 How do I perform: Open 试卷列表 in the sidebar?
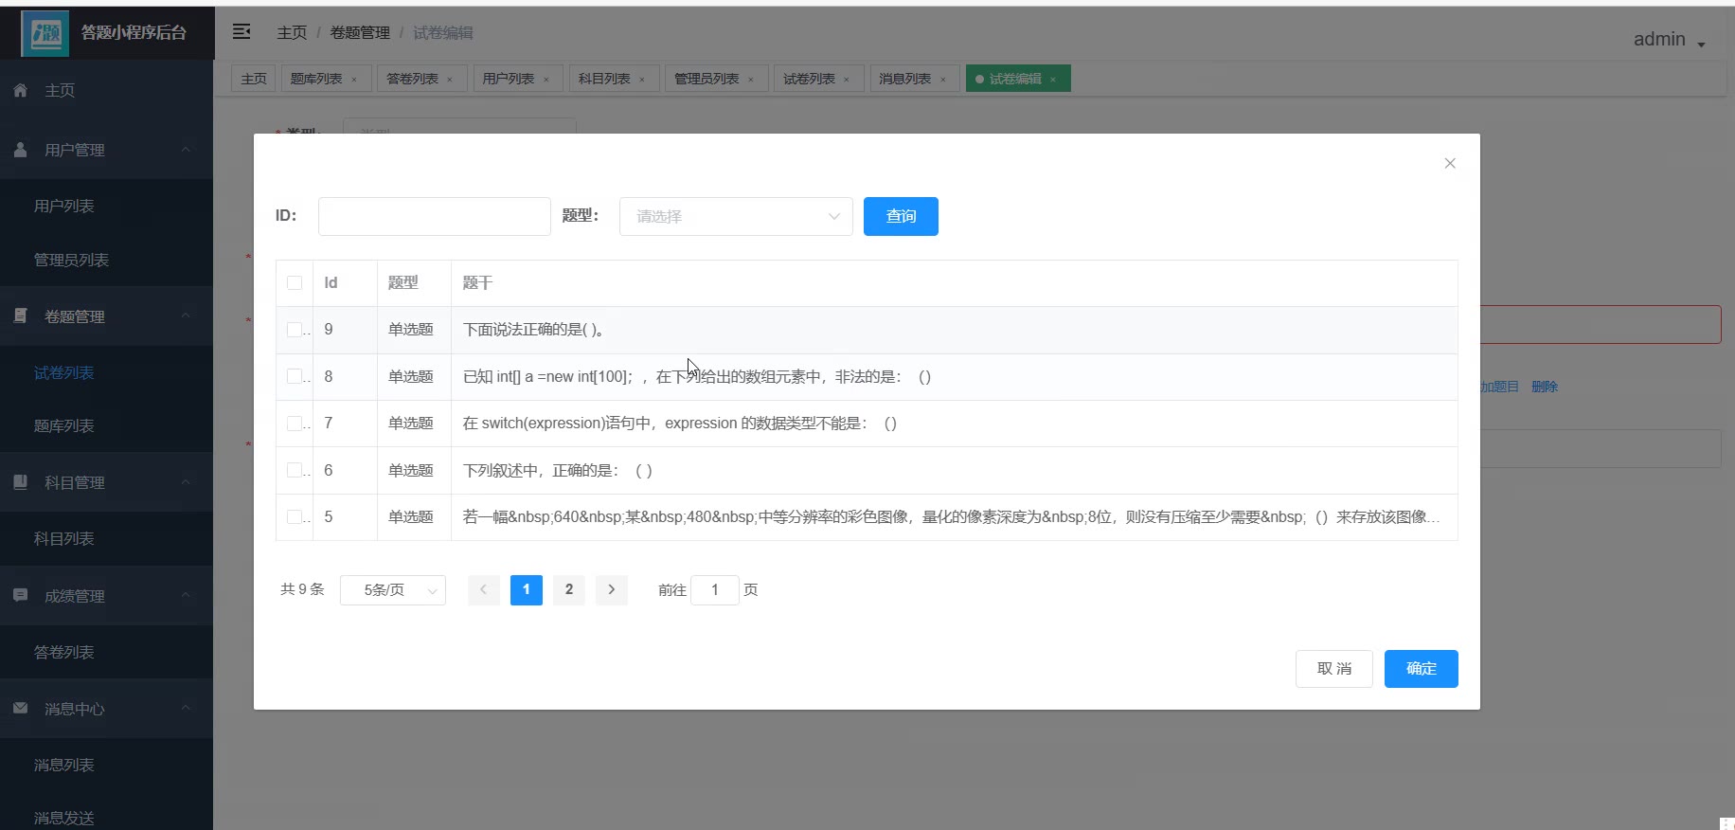coord(106,372)
